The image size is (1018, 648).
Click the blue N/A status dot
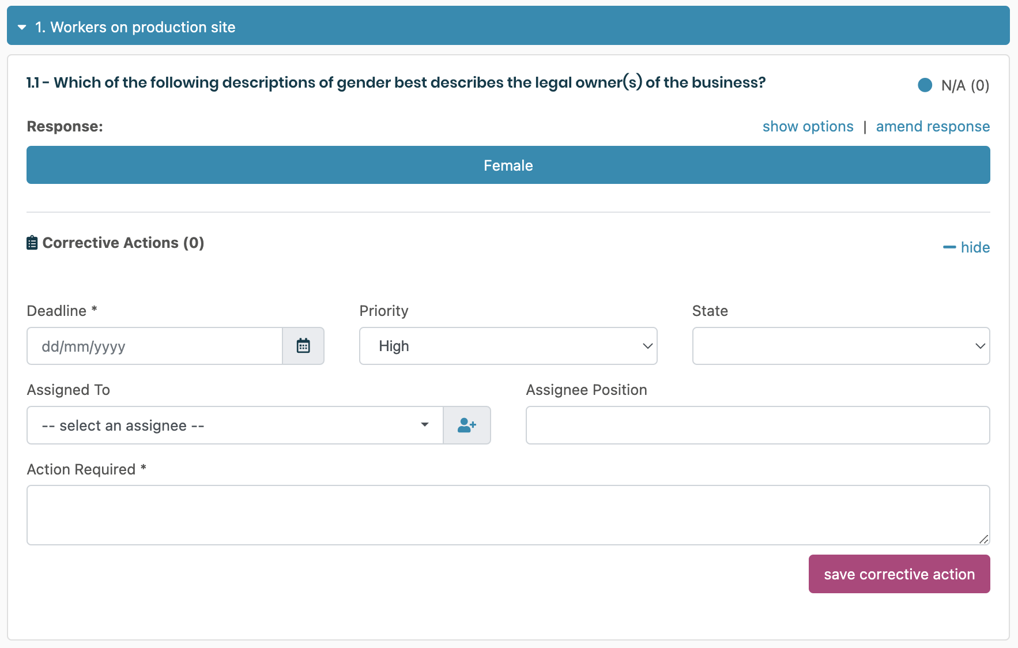(x=925, y=85)
